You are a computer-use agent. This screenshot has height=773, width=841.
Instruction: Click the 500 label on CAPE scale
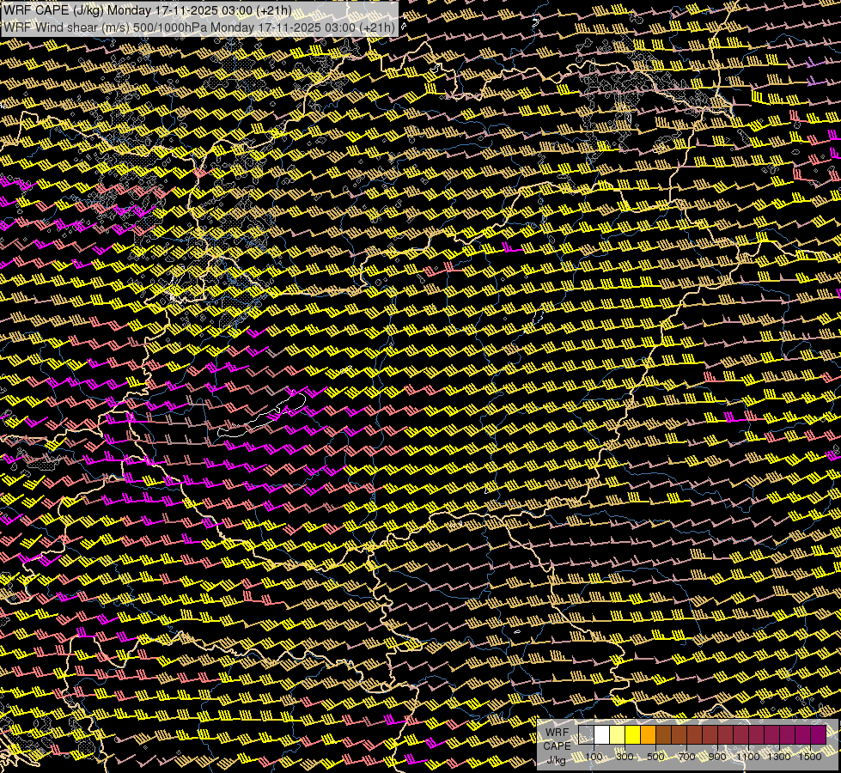click(x=656, y=757)
